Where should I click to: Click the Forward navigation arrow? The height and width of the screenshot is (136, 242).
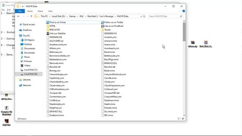click(23, 16)
